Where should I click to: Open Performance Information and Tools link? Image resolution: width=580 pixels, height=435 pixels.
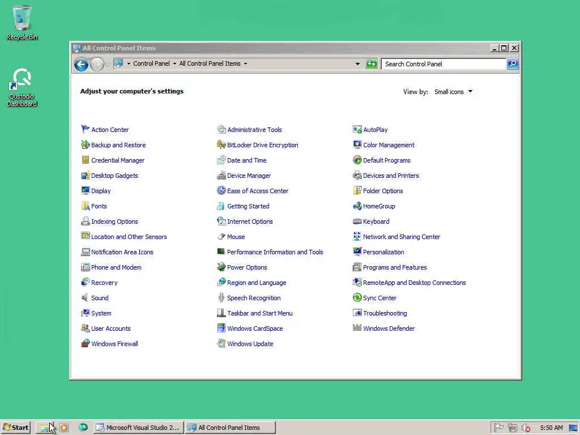coord(275,252)
